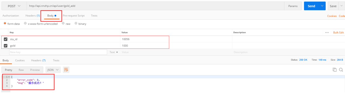Uncheck the gold parameter checkbox
The width and height of the screenshot is (345, 94).
(6, 46)
